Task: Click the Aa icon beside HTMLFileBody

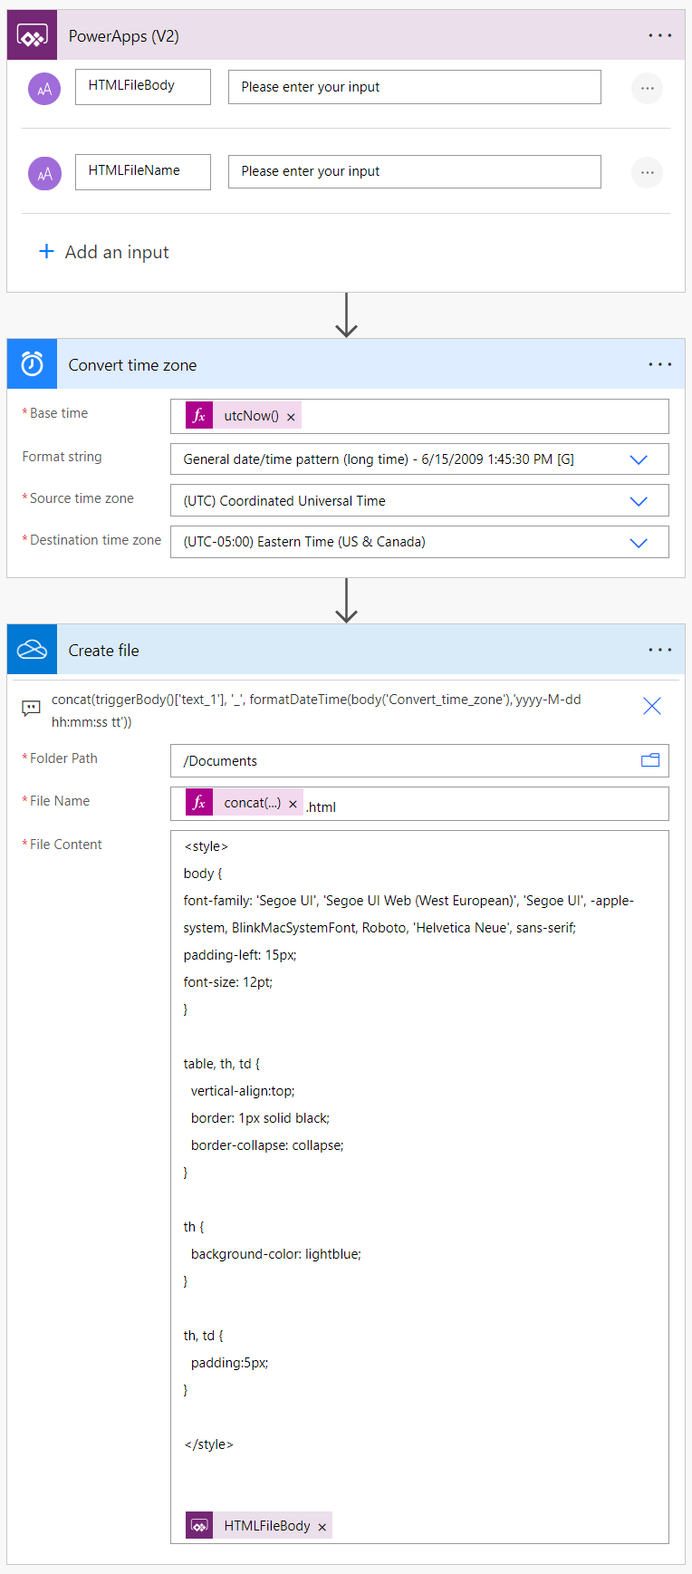Action: [x=43, y=88]
